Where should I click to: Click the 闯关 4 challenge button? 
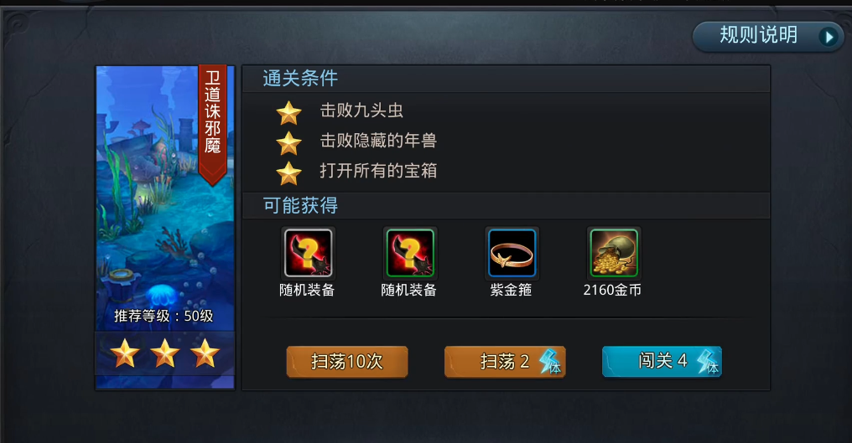coord(662,362)
